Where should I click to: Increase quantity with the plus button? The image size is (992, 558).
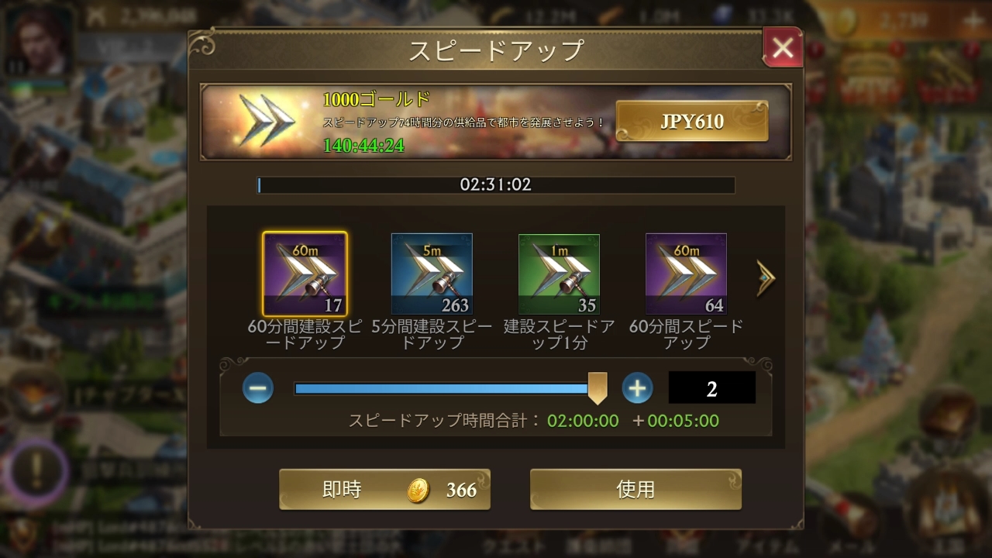point(637,387)
